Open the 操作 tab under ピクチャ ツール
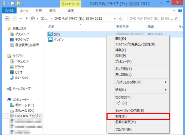The height and width of the screenshot is (135, 185). tap(71, 11)
